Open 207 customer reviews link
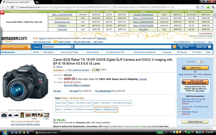Screen dimensions: 216x135 78,70
